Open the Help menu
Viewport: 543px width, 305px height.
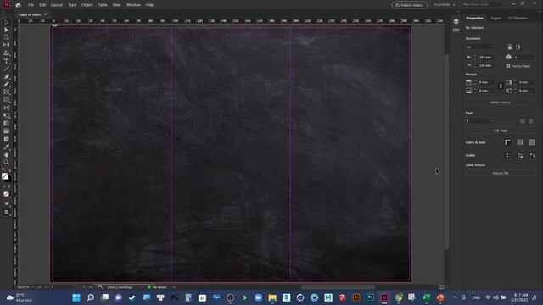tap(149, 5)
